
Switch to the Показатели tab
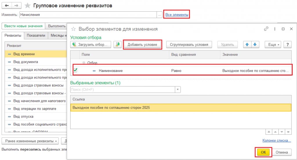click(36, 36)
